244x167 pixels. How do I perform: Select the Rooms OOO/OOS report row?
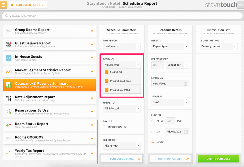[50, 139]
